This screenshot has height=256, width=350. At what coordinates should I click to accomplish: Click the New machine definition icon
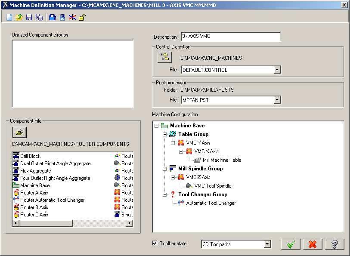tap(9, 17)
